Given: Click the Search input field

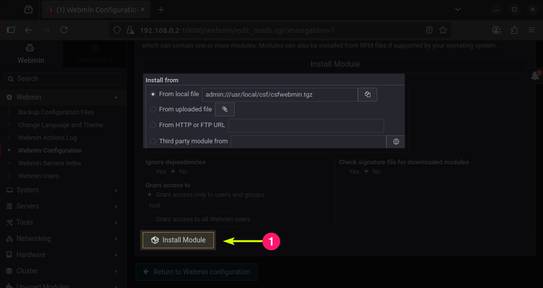Looking at the screenshot, I should (62, 79).
